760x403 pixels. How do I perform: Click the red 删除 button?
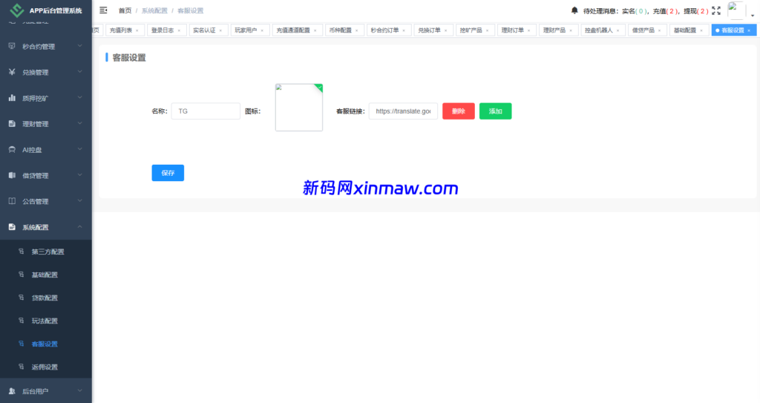[459, 111]
